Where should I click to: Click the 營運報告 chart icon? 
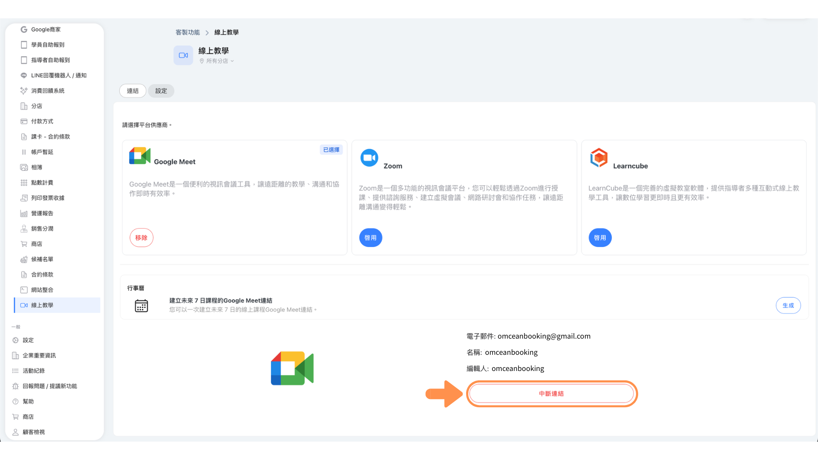point(24,213)
